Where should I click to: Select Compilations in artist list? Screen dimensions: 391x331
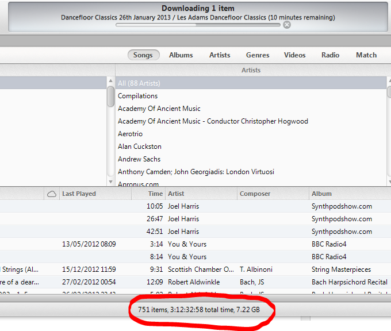pyautogui.click(x=251, y=96)
